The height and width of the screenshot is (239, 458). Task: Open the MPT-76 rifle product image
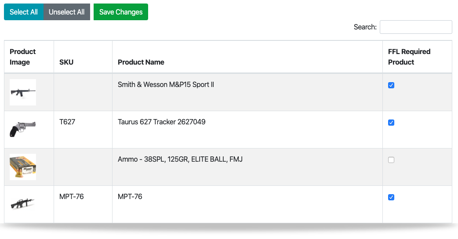tap(23, 204)
